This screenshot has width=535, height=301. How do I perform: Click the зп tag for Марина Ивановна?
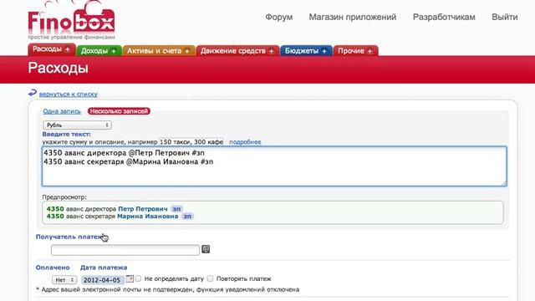pyautogui.click(x=187, y=217)
